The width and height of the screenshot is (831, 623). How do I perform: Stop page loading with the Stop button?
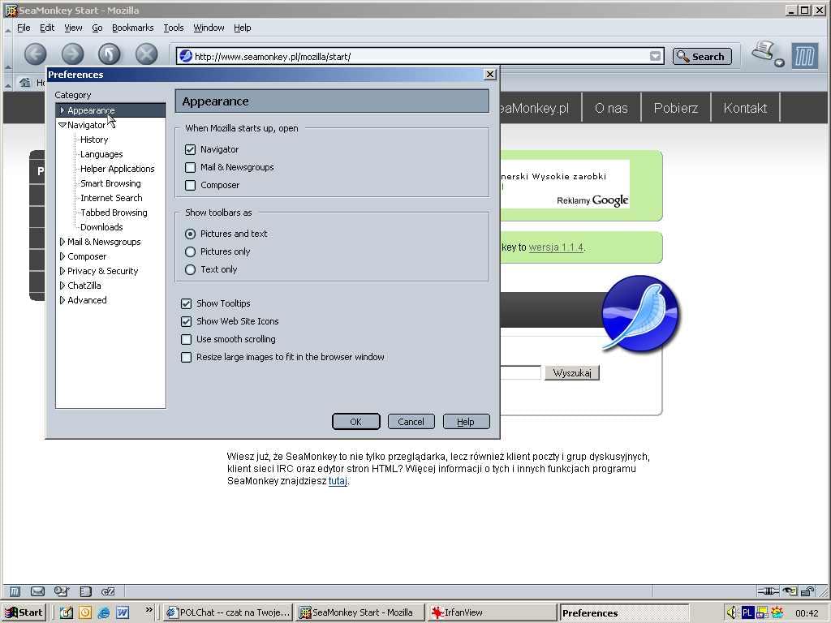[146, 54]
